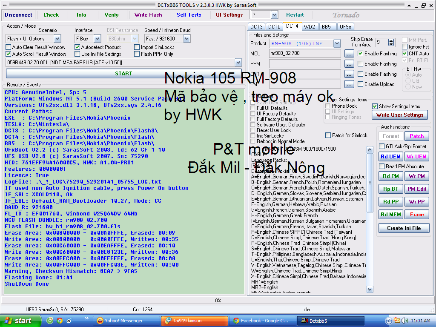Select the DCT4 tab
Viewport: 436px width, 327px height.
tap(292, 26)
